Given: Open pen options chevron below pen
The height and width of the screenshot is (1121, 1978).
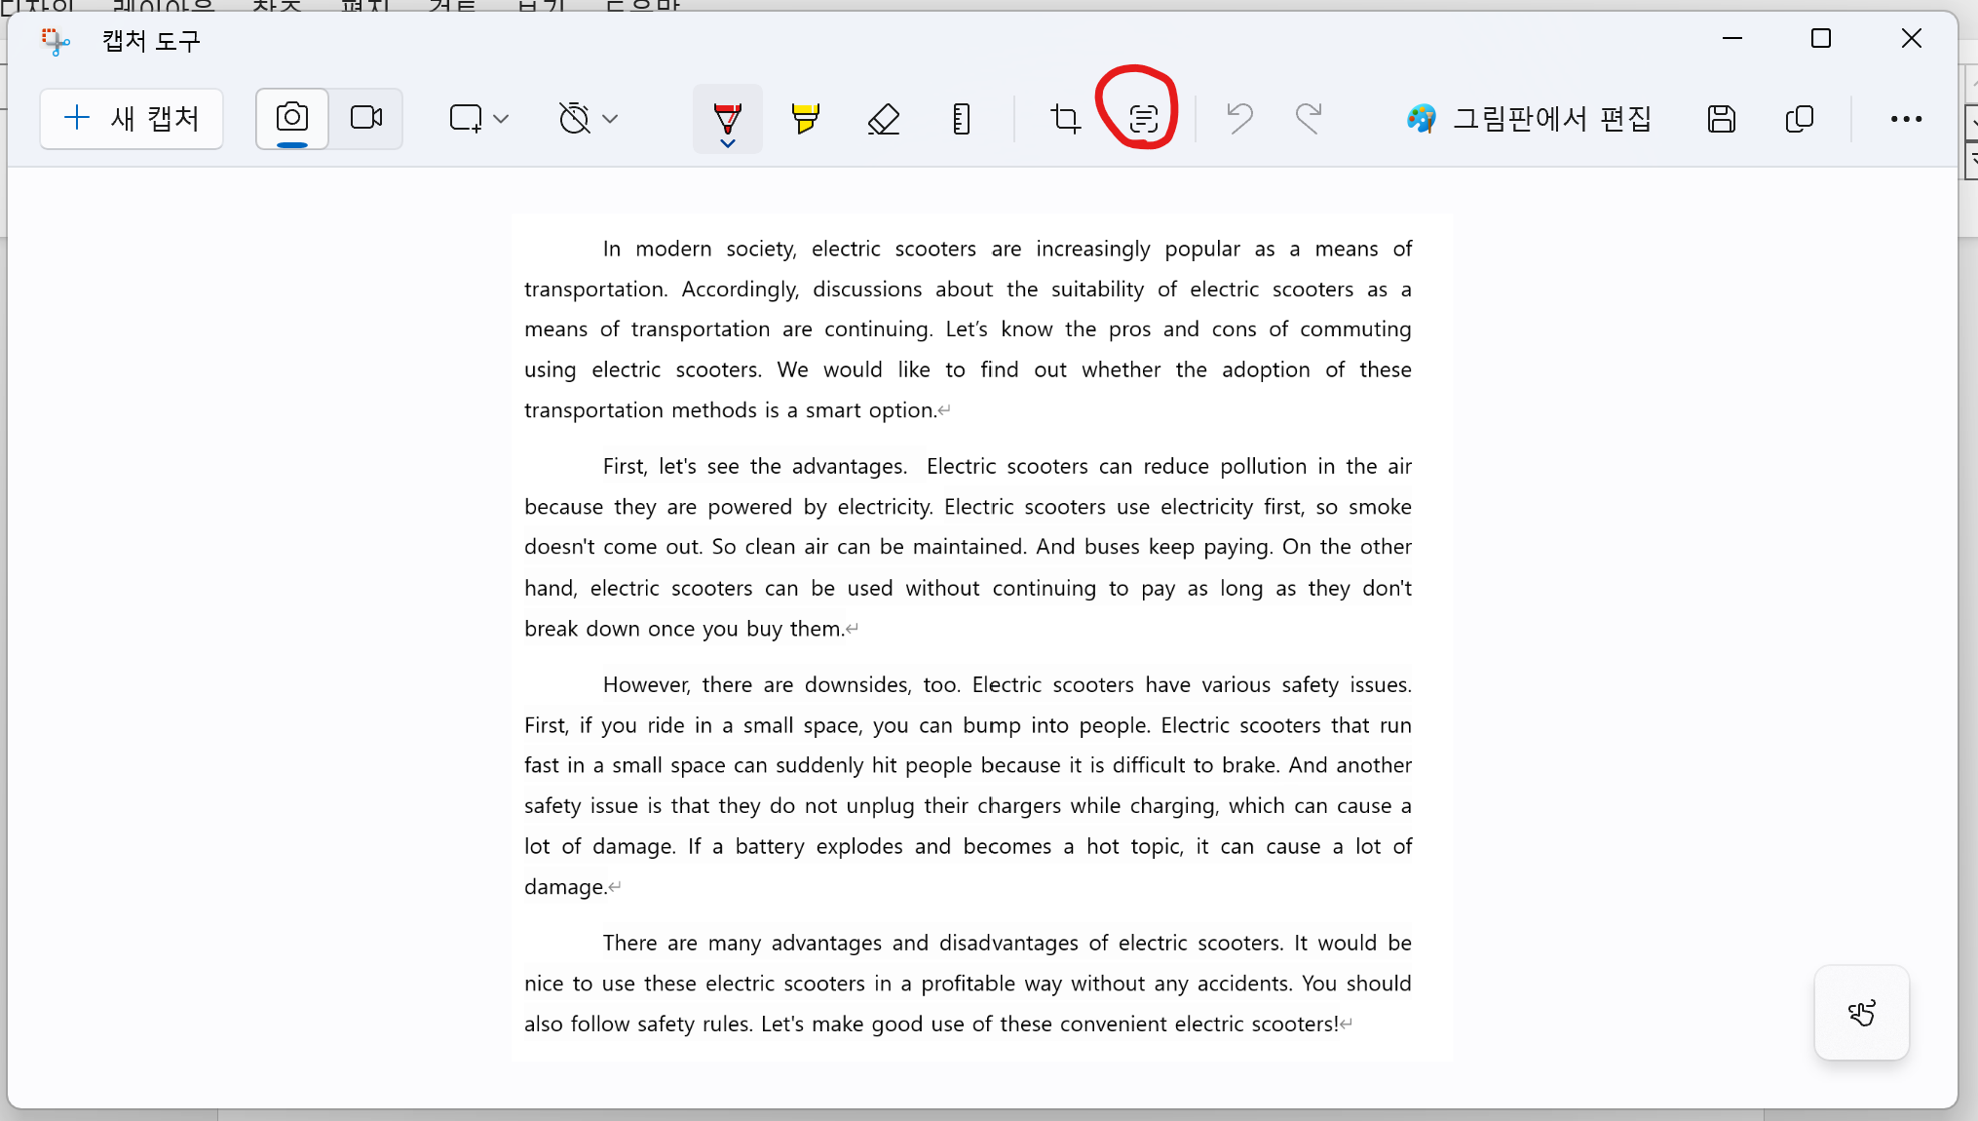Looking at the screenshot, I should pos(728,143).
